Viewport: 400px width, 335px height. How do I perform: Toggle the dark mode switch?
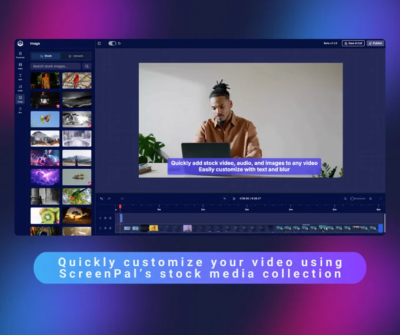112,43
